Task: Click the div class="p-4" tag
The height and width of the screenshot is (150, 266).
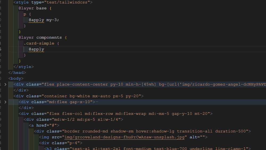Action: (61, 143)
